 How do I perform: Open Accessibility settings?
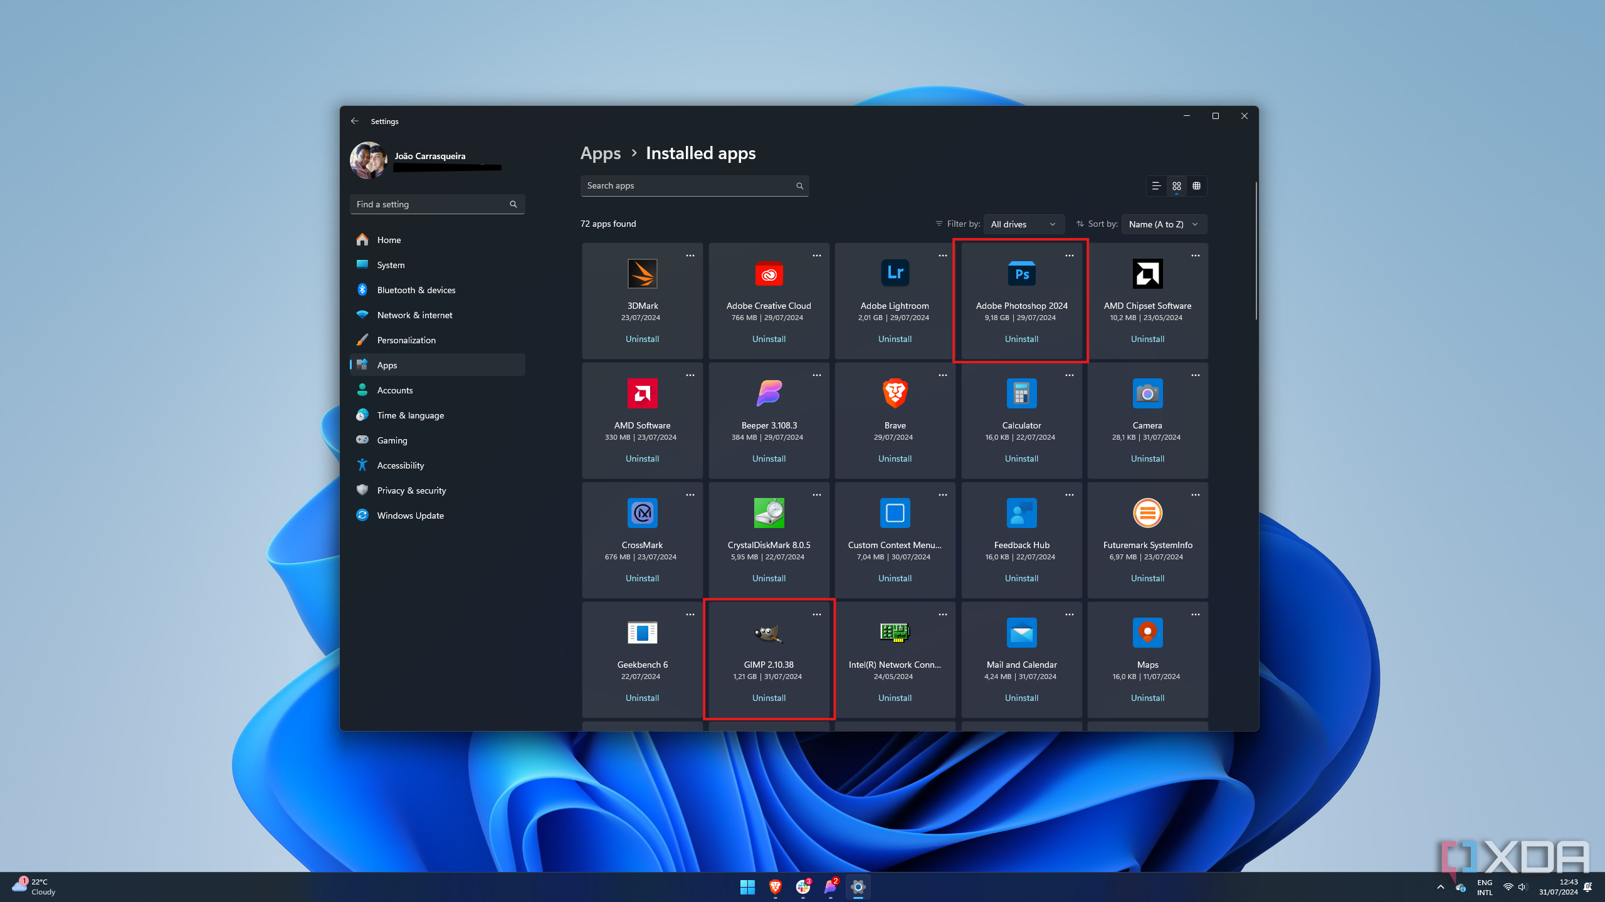pos(437,465)
